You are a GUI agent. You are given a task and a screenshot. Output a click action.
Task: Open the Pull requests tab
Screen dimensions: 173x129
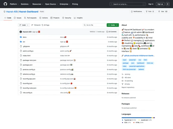tap(30, 18)
